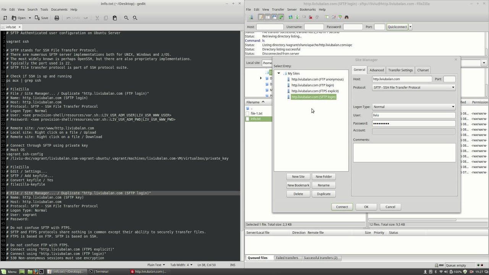Click the New Bookmark button
The image size is (489, 275).
click(298, 185)
